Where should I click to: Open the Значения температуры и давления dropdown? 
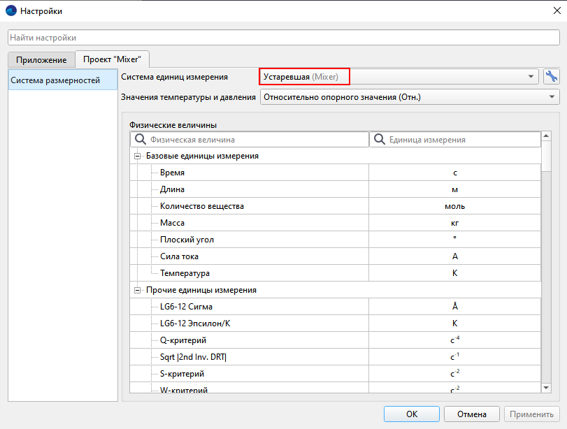click(x=410, y=97)
